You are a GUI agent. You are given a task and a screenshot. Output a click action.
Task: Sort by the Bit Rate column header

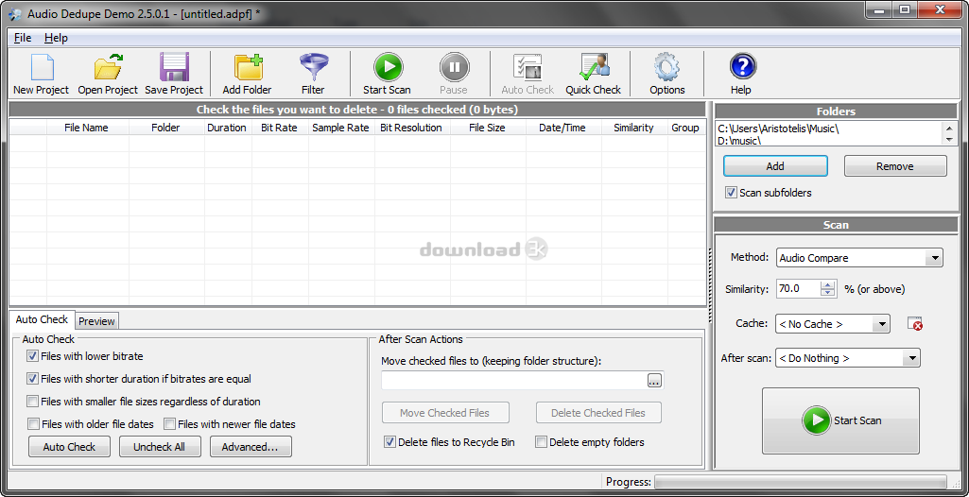point(279,128)
